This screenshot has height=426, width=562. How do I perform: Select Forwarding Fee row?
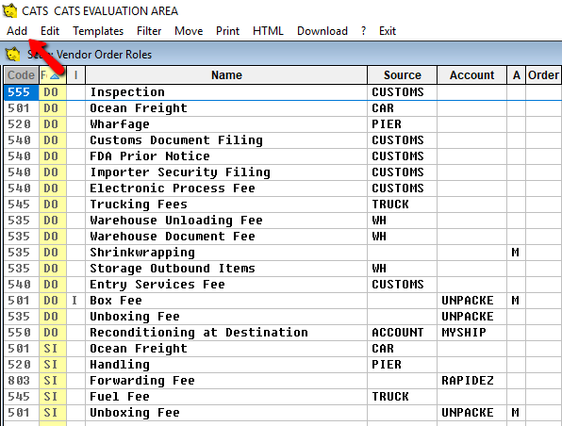pos(283,381)
